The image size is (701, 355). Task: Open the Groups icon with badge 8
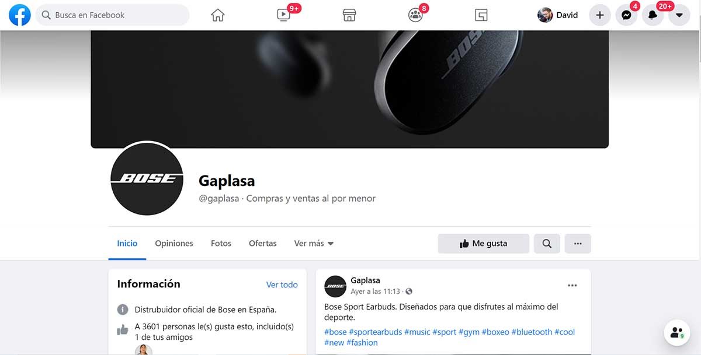click(415, 15)
